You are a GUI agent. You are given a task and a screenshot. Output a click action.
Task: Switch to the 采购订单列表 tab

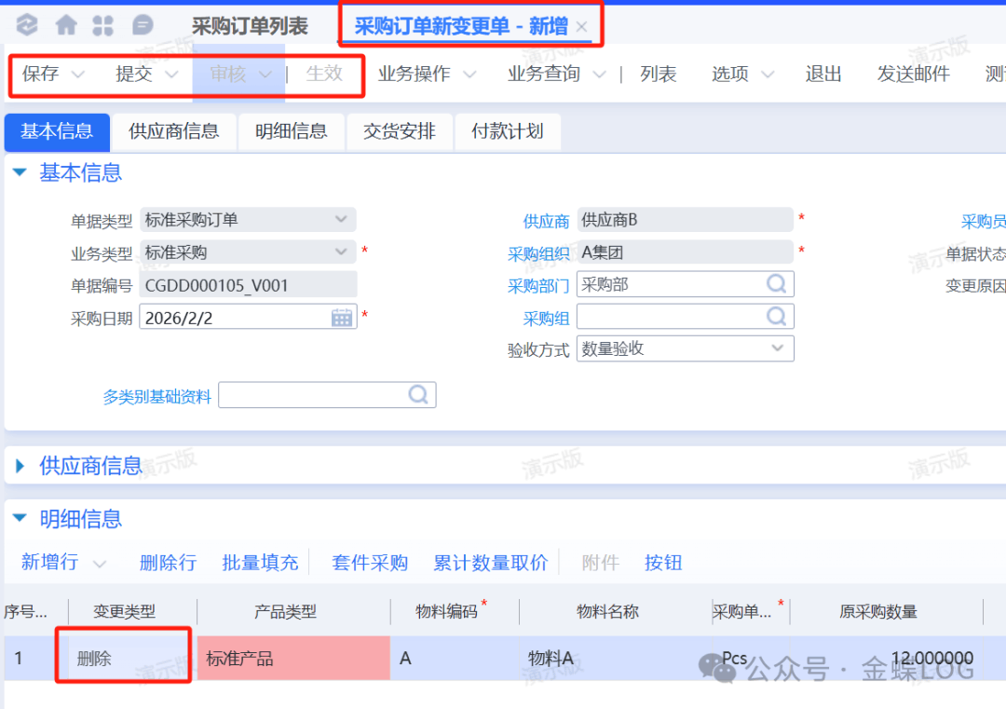250,26
